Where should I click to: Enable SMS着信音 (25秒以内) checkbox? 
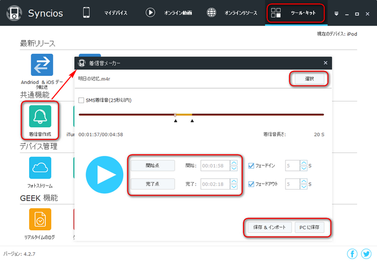81,100
